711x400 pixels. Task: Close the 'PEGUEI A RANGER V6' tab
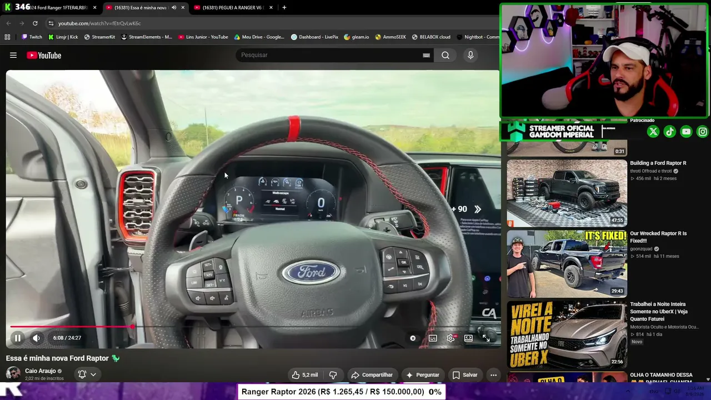pyautogui.click(x=271, y=8)
